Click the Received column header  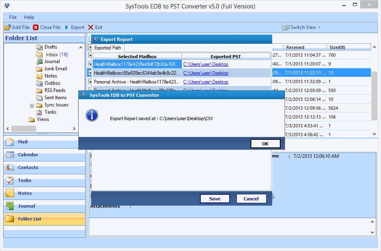(306, 47)
